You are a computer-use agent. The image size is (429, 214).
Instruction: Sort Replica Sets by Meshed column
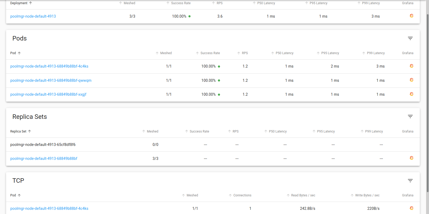[152, 131]
